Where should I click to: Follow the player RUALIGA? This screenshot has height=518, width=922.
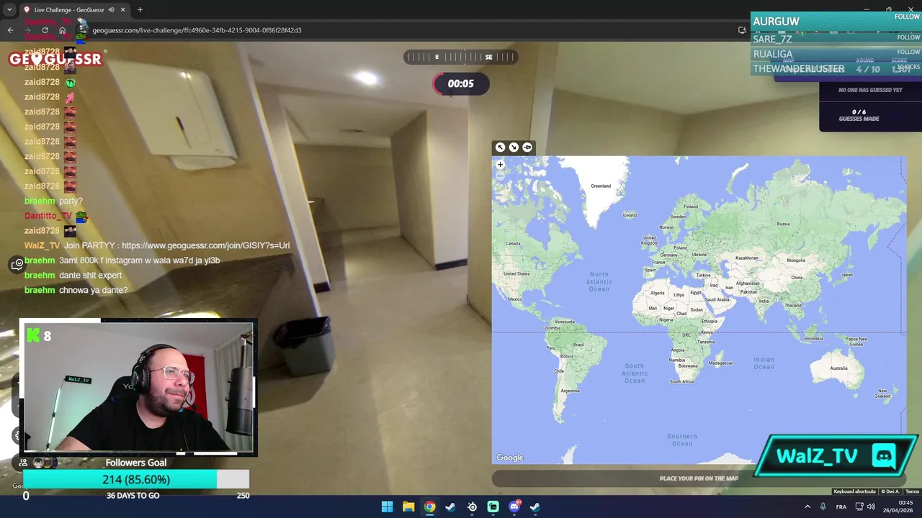coord(908,52)
